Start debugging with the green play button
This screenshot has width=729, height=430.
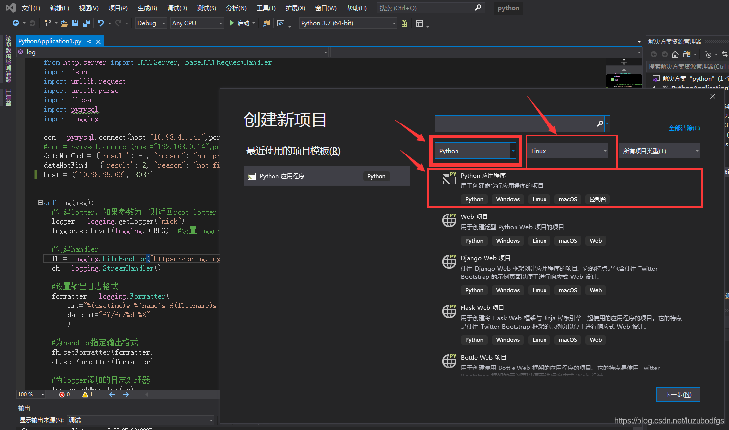click(x=232, y=23)
